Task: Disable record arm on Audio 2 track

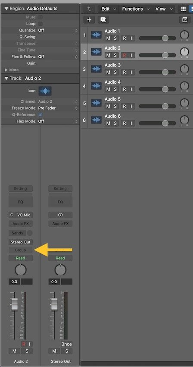Action: pos(125,55)
